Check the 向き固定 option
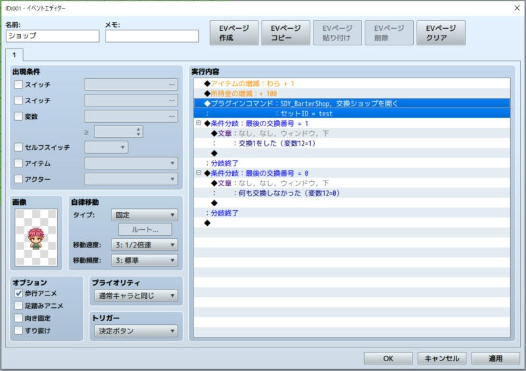 [18, 318]
